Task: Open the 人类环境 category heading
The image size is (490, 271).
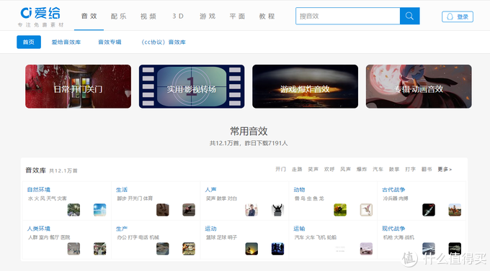Action: [39, 229]
